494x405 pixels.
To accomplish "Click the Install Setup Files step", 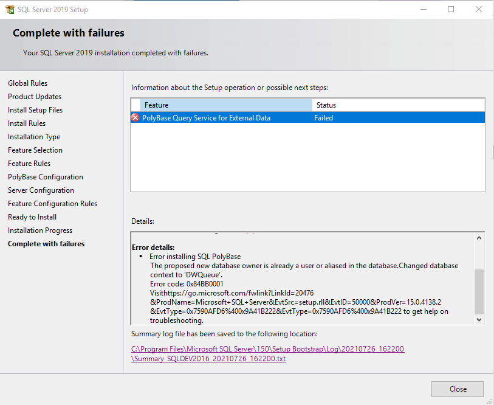I will click(35, 110).
